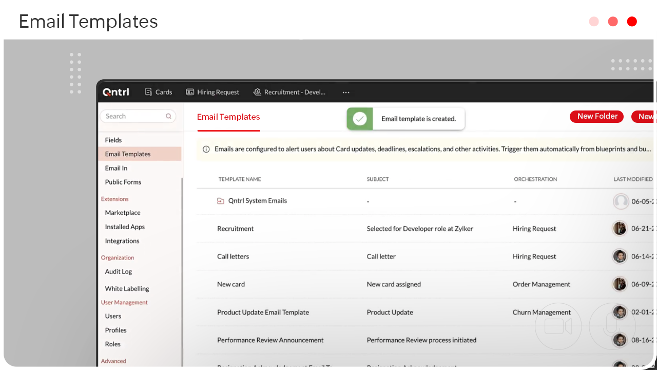This screenshot has height=370, width=657.
Task: Click the Hiring Request orchestration icon
Action: (x=189, y=92)
